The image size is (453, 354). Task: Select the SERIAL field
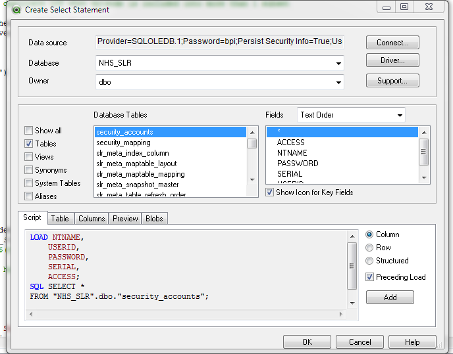pos(342,174)
